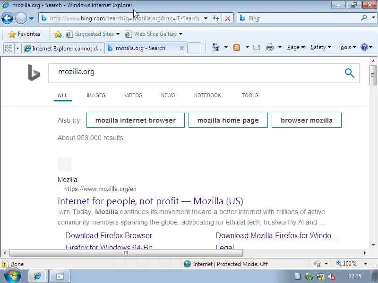Viewport: 378px width, 283px height.
Task: Expand the feeds dropdown arrow
Action: coord(247,47)
